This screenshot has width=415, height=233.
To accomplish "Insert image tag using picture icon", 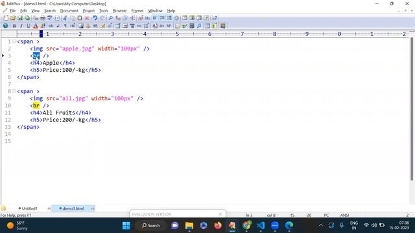I will point(80,26).
